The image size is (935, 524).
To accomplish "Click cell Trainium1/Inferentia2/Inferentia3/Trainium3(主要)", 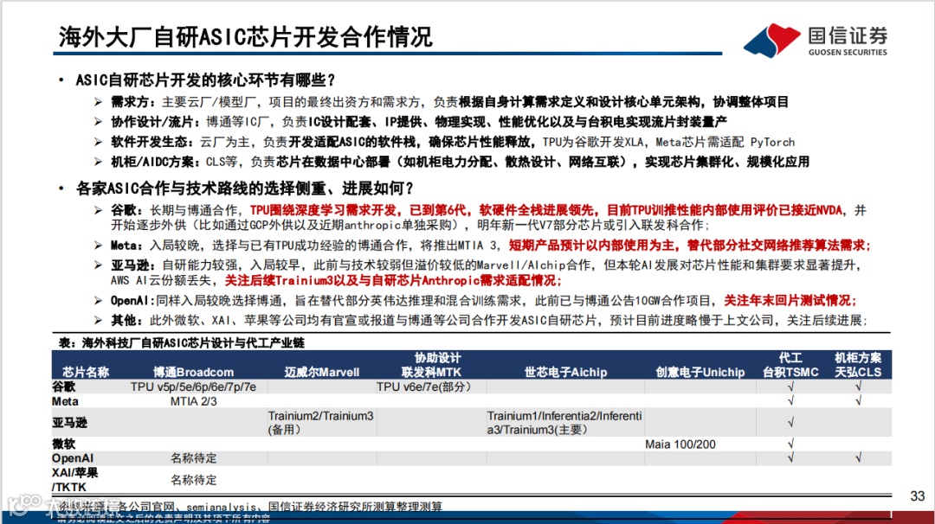I will coord(564,423).
